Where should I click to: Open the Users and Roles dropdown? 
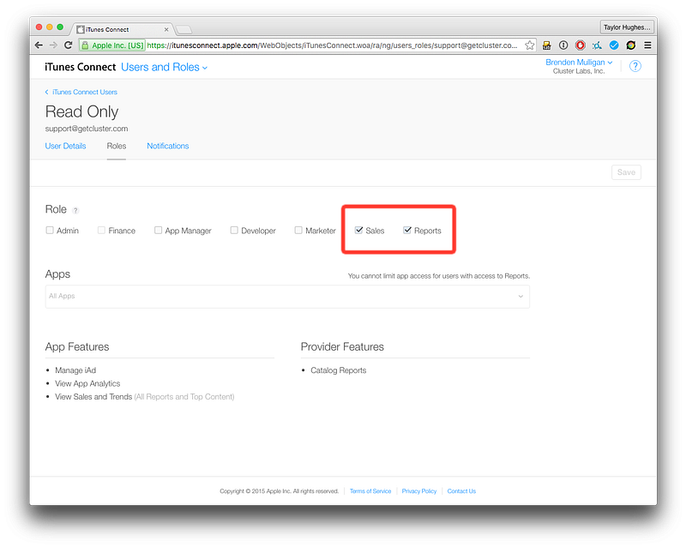click(164, 67)
